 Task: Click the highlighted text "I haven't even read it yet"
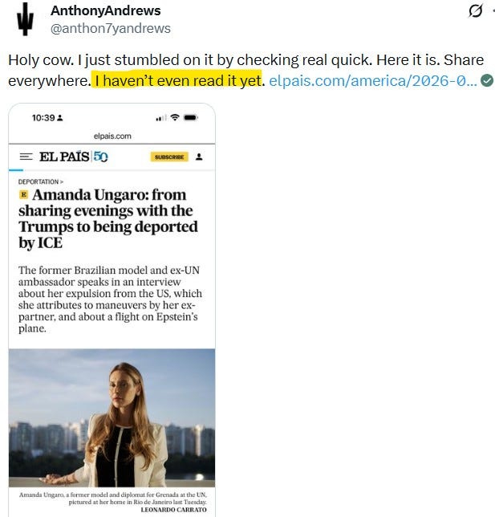click(x=177, y=81)
